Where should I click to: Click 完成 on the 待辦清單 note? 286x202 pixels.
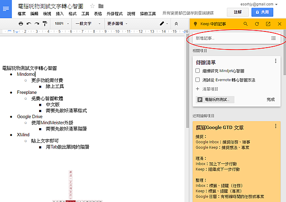pyautogui.click(x=270, y=100)
